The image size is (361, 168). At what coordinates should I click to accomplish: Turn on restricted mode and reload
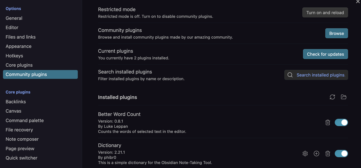point(325,13)
